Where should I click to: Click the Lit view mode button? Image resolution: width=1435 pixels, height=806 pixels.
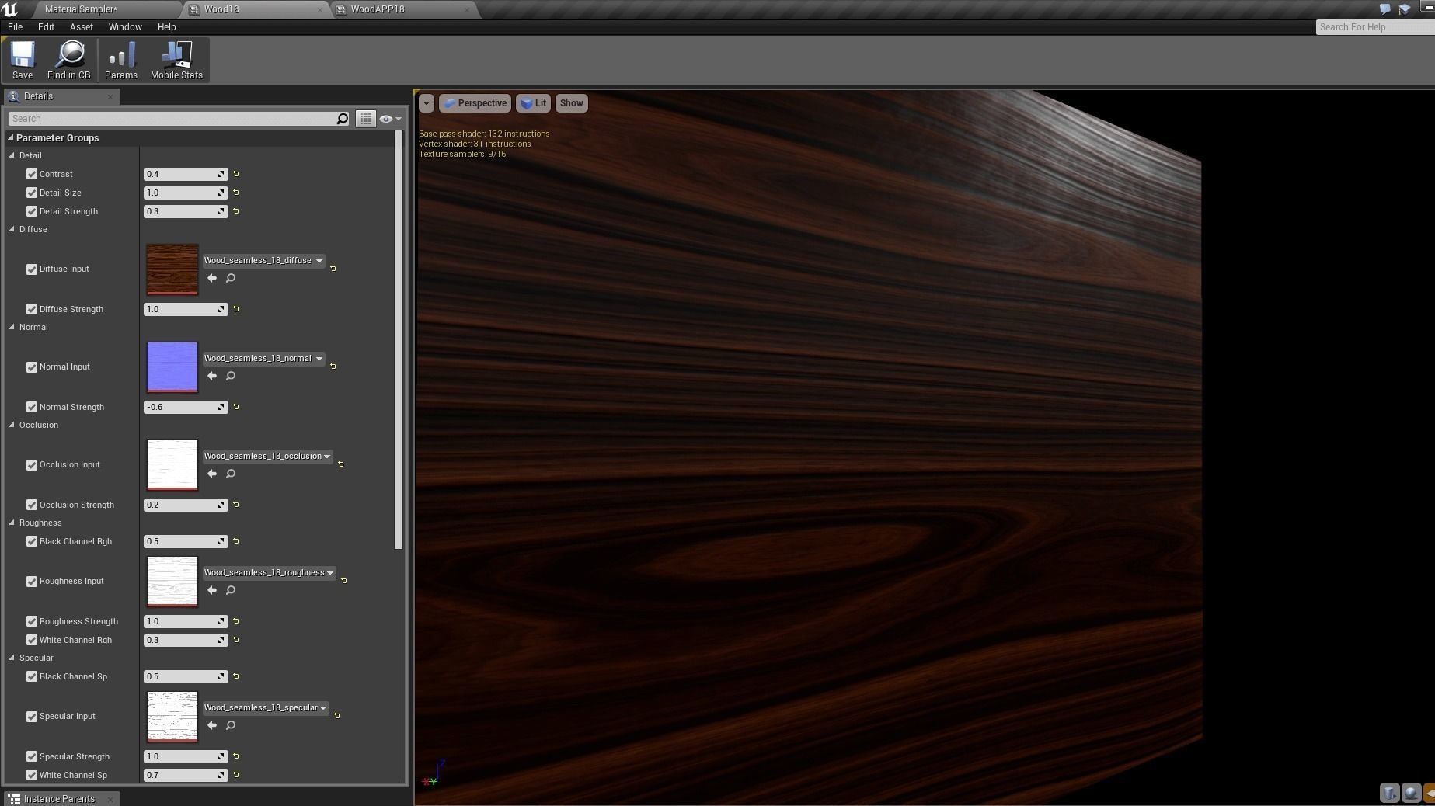(533, 102)
